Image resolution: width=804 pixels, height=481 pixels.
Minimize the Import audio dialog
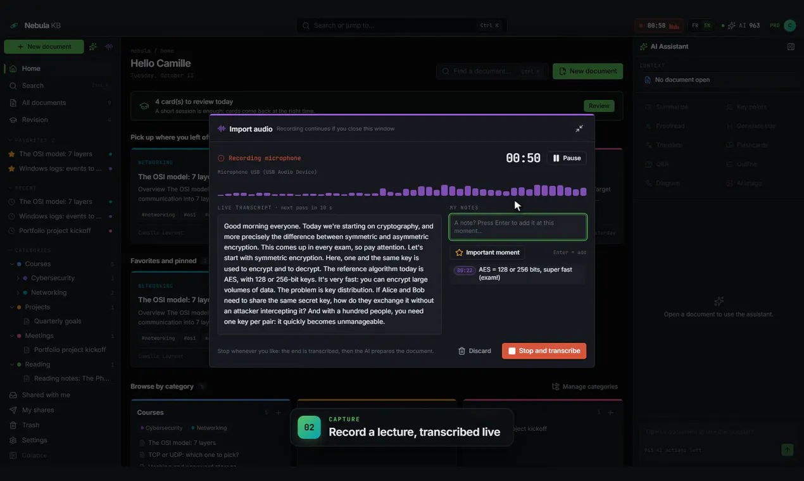[x=579, y=128]
